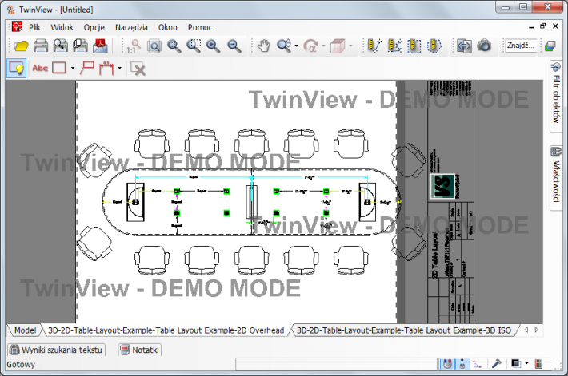The height and width of the screenshot is (376, 568).
Task: Toggle the snap point status icon
Action: click(x=462, y=364)
